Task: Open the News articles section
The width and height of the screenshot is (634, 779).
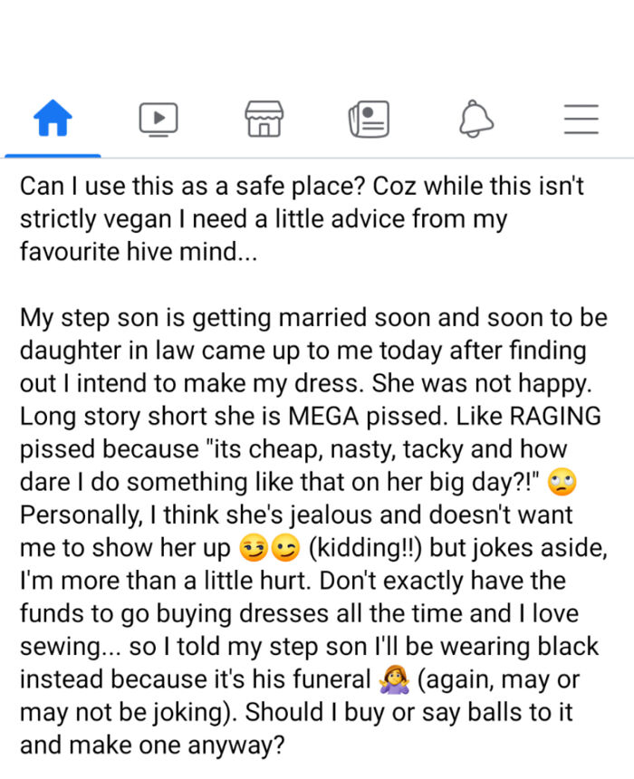Action: [370, 118]
